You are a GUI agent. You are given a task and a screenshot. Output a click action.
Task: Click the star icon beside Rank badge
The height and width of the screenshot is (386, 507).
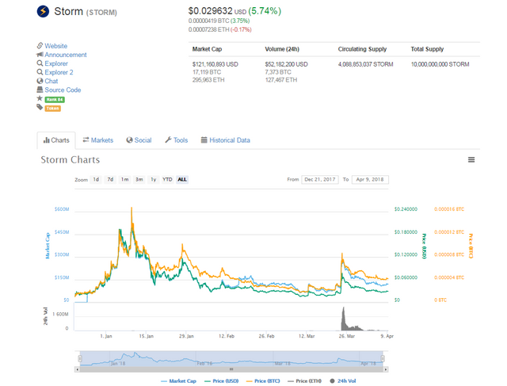tap(40, 98)
